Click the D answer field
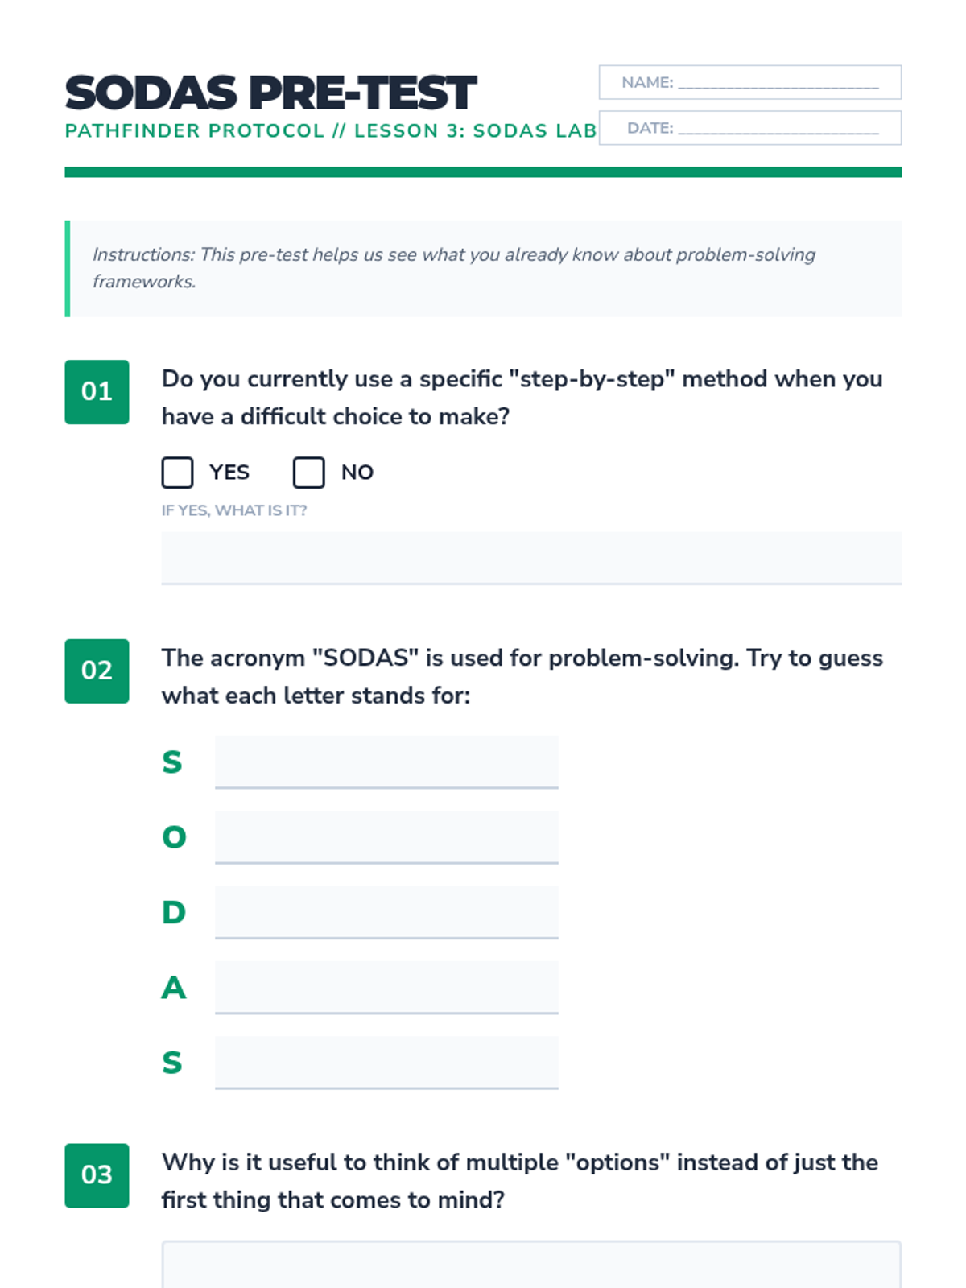Viewport: 966px width, 1288px height. tap(386, 912)
